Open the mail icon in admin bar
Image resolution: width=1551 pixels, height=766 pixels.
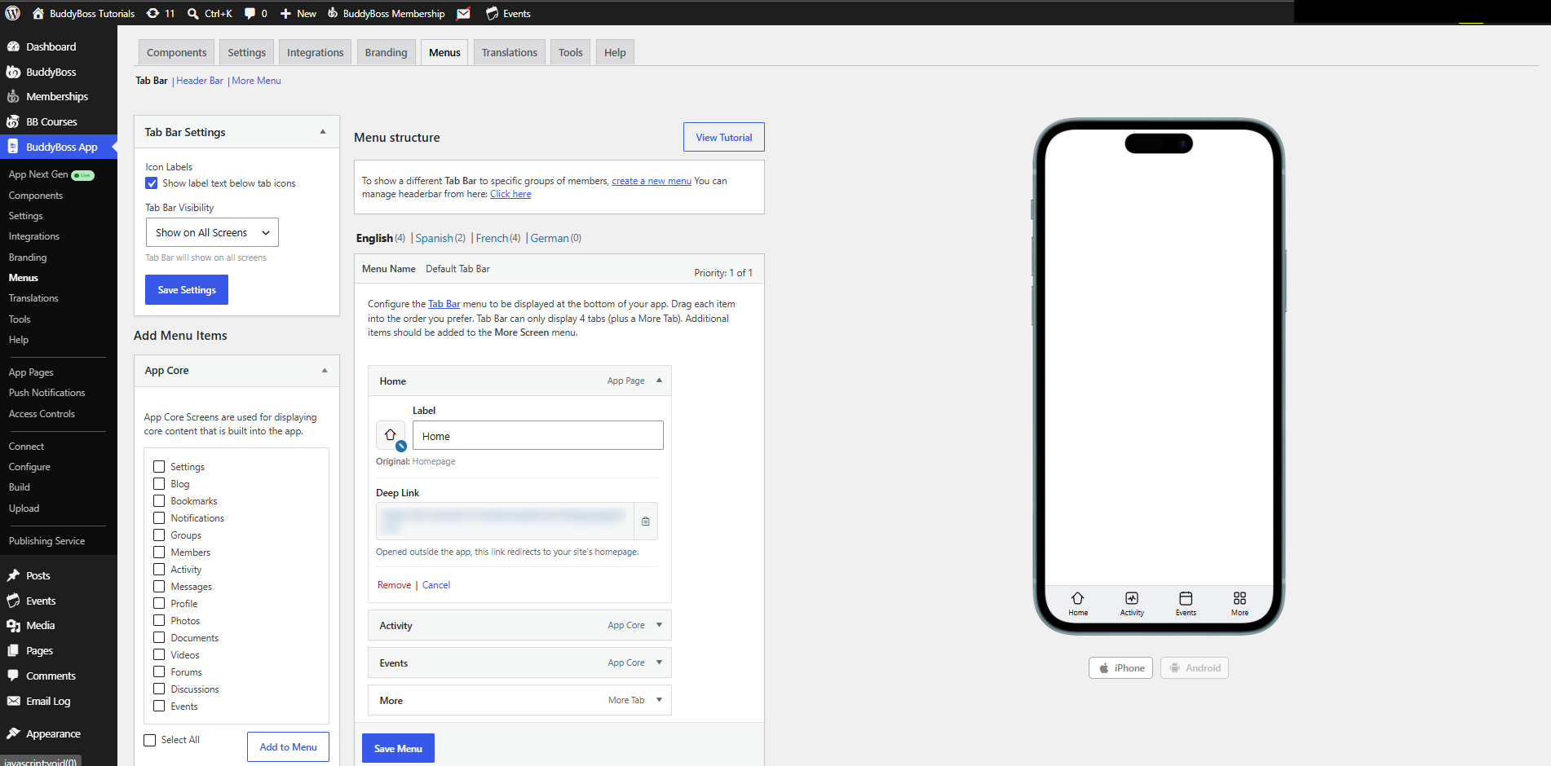click(463, 13)
